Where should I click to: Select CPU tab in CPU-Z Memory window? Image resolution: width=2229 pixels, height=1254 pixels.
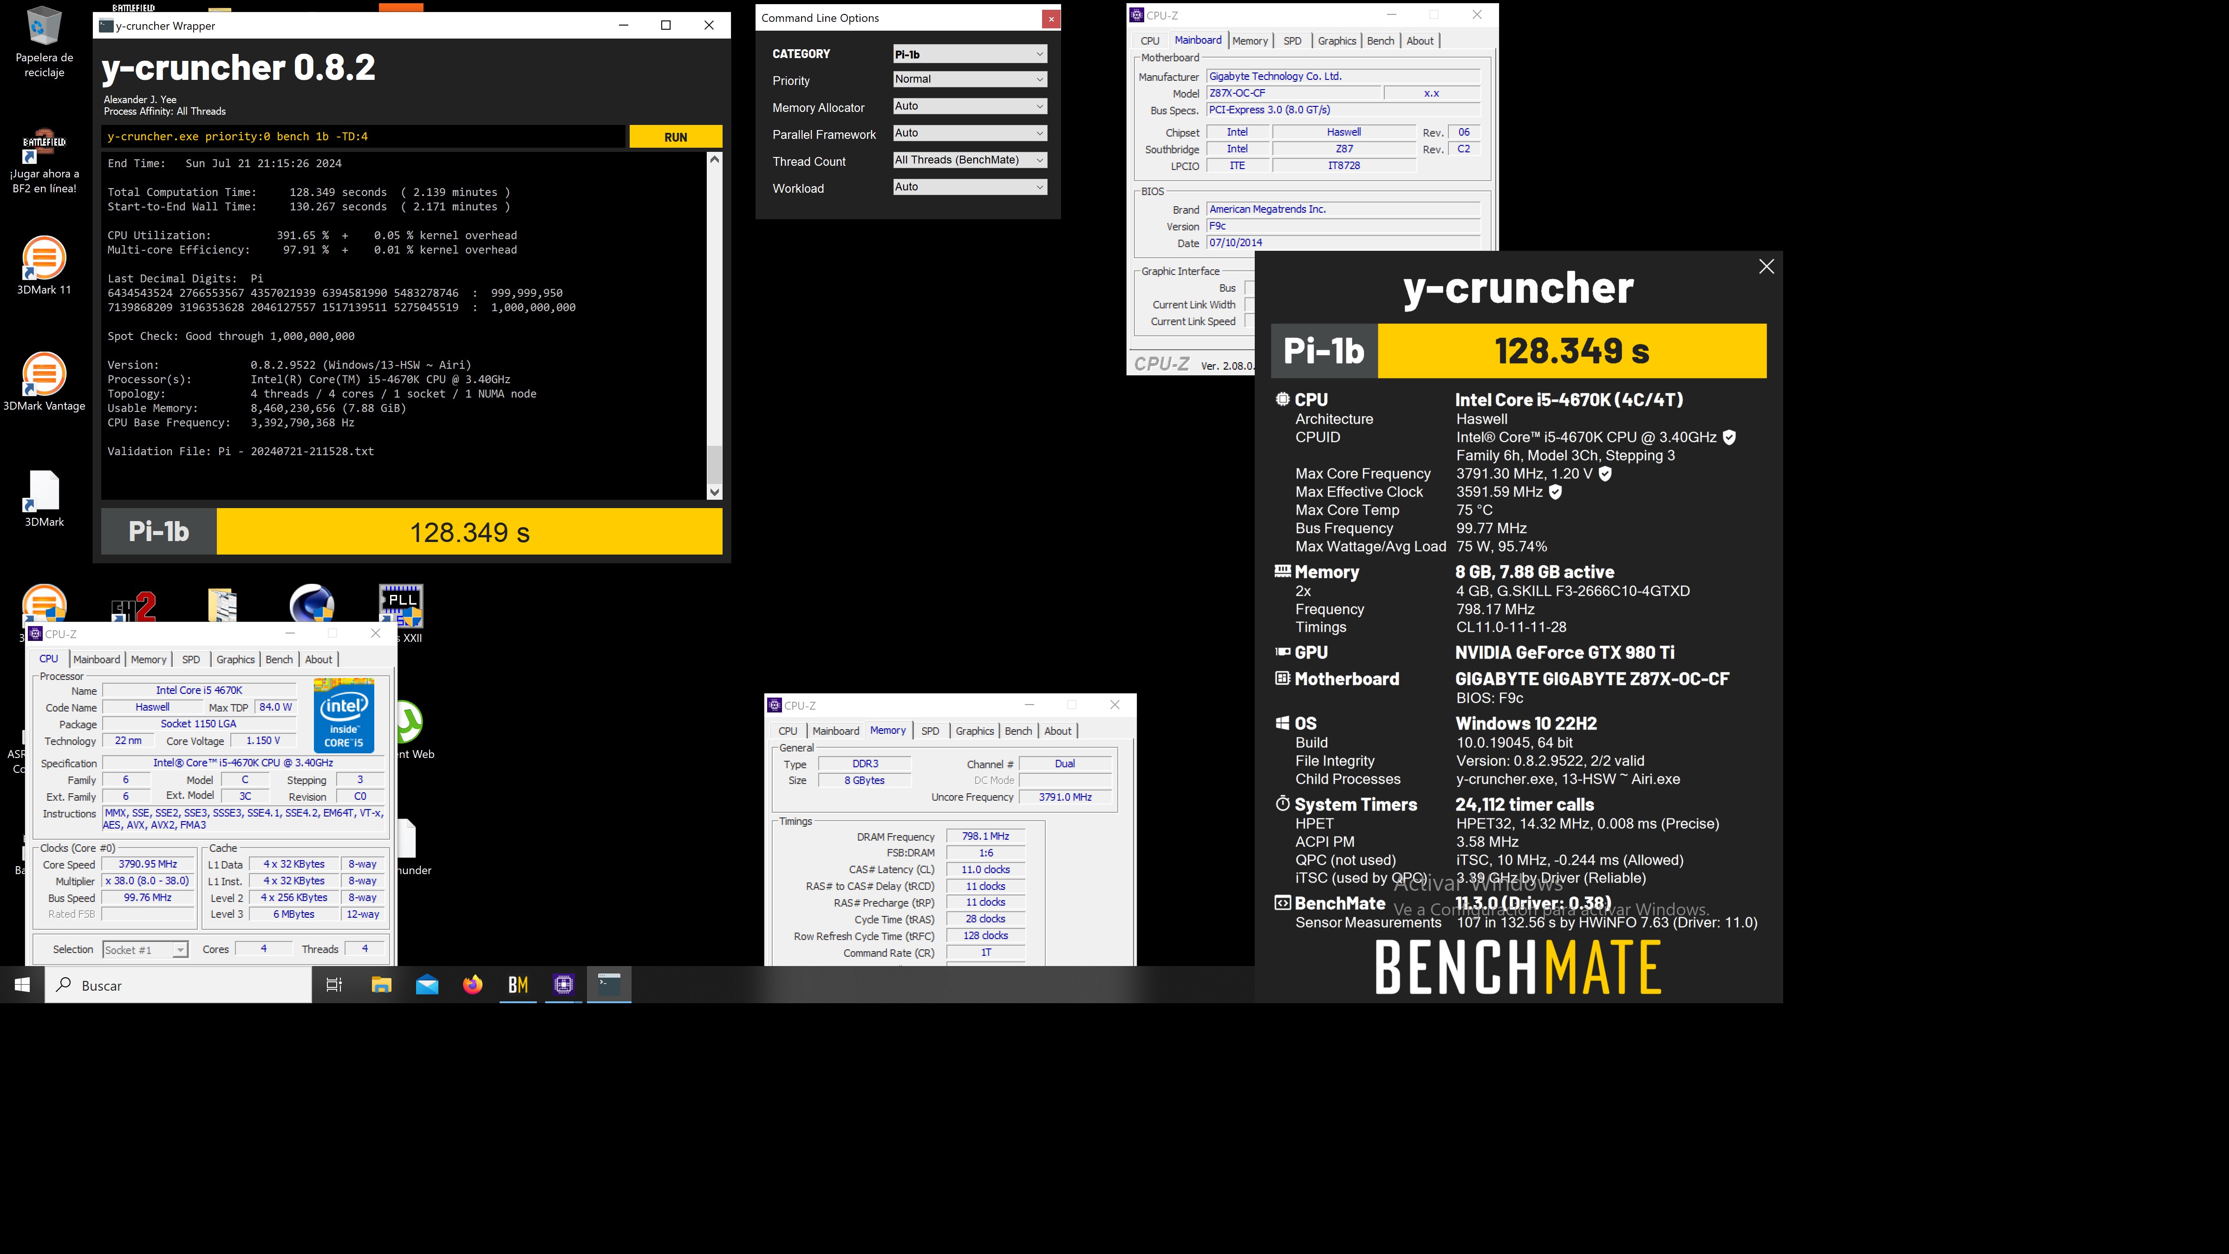tap(789, 731)
